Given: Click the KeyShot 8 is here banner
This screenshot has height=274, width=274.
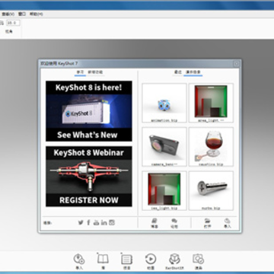Looking at the screenshot, I should [x=89, y=111].
